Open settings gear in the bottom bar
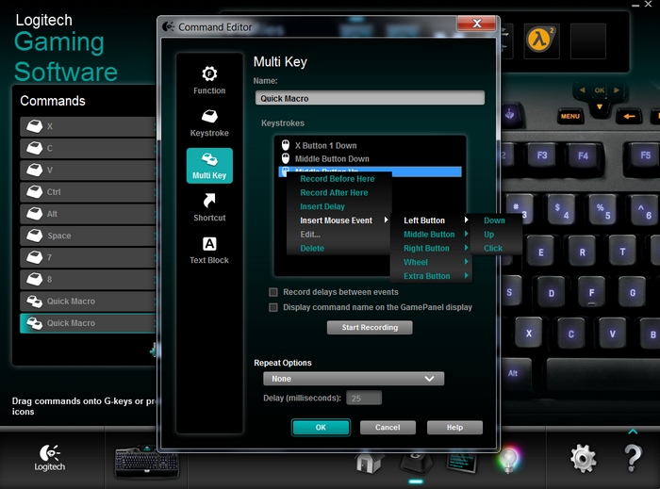660x489 pixels. (583, 458)
